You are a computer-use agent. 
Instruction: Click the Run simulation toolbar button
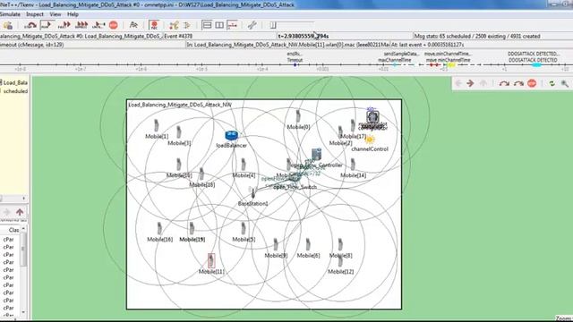click(x=47, y=25)
